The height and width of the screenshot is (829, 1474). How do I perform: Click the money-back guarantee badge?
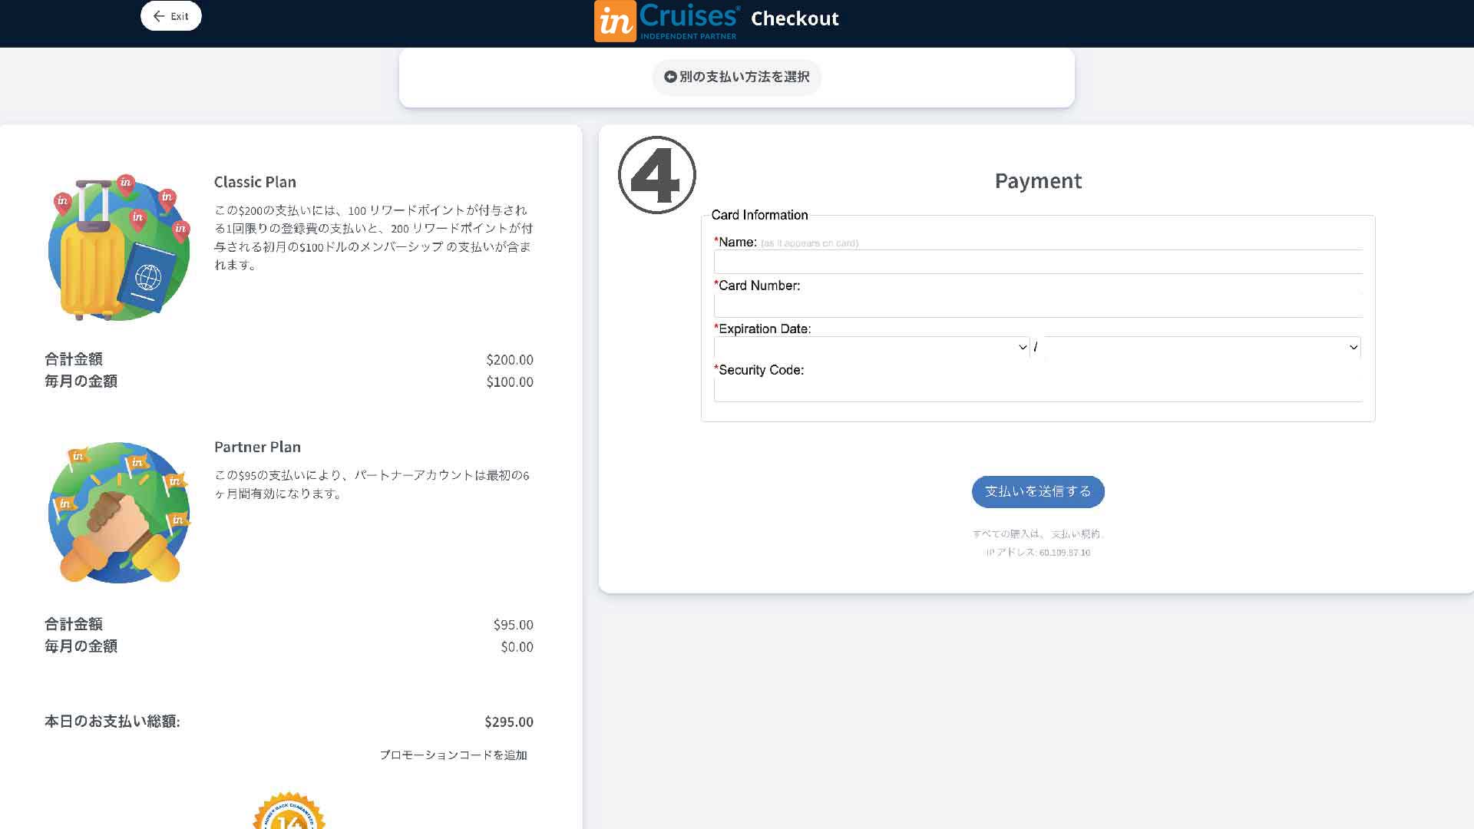[x=289, y=811]
